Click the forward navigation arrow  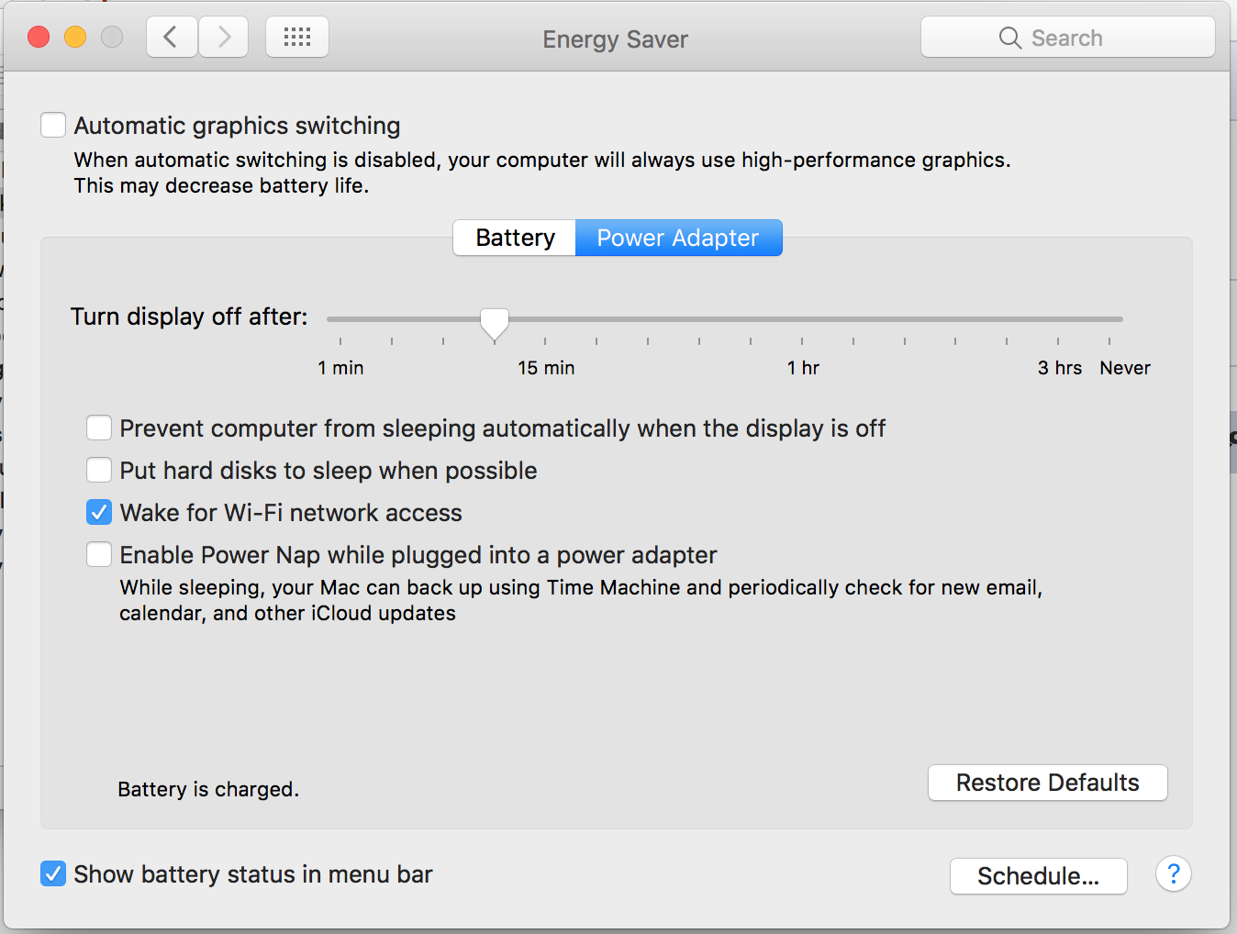(x=224, y=38)
